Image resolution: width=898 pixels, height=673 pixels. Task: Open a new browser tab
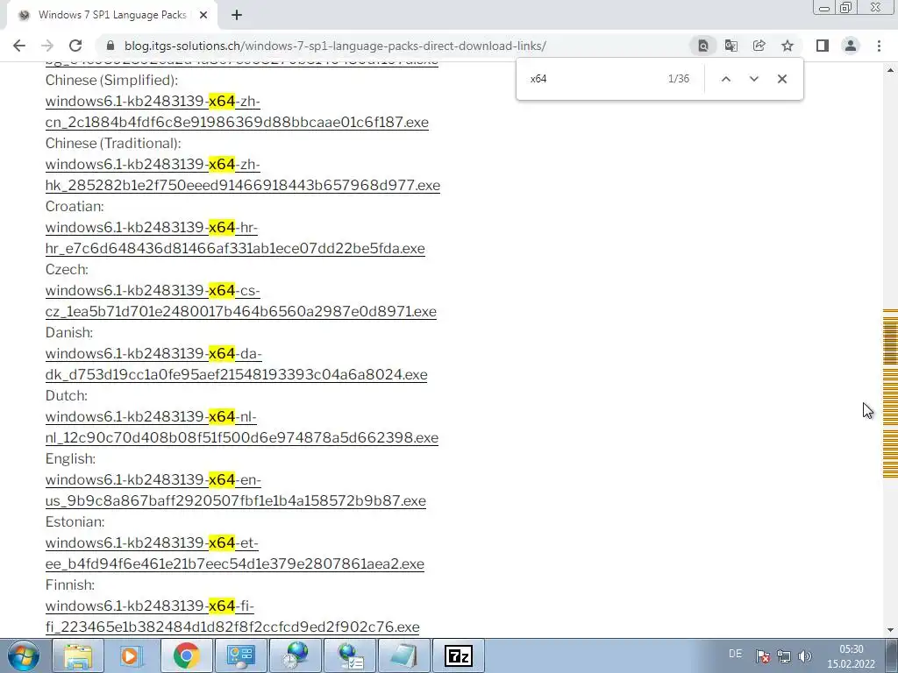coord(237,16)
